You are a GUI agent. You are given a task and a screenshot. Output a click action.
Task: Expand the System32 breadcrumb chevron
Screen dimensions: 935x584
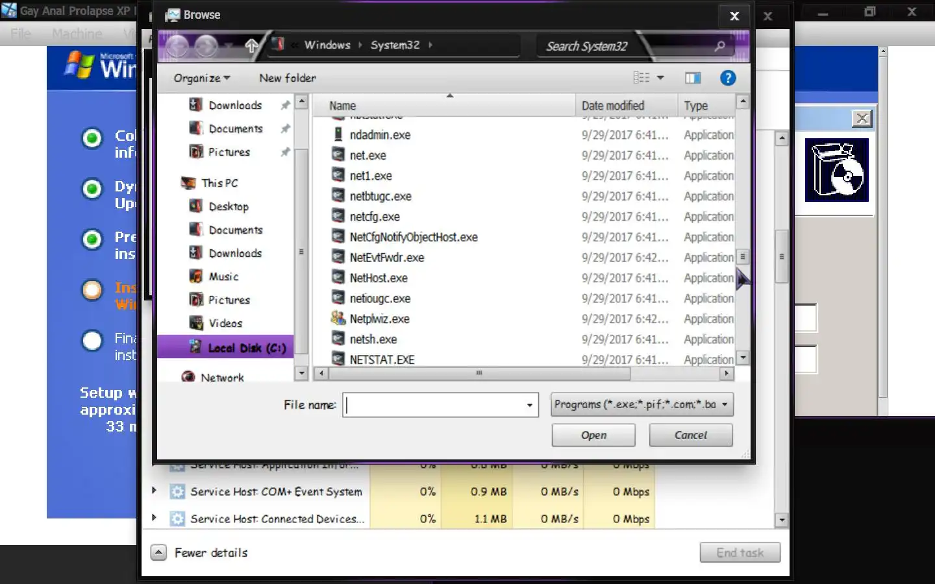coord(430,45)
